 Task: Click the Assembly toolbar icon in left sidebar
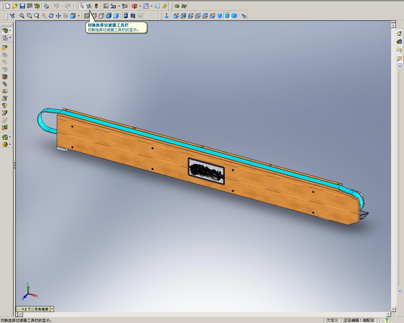[x=5, y=31]
